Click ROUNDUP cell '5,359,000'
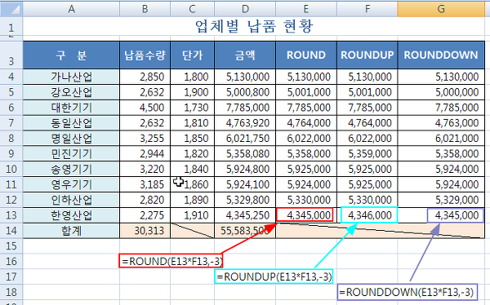The height and width of the screenshot is (305, 490). (x=367, y=153)
